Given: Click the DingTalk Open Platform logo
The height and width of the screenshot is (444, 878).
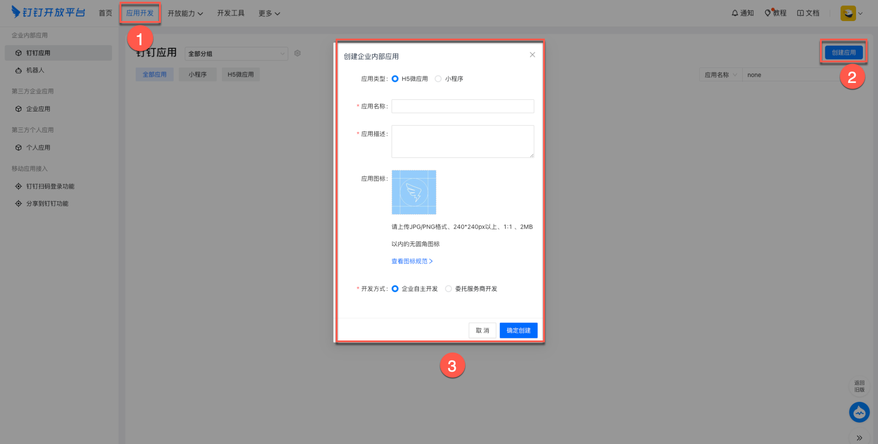Looking at the screenshot, I should point(48,12).
